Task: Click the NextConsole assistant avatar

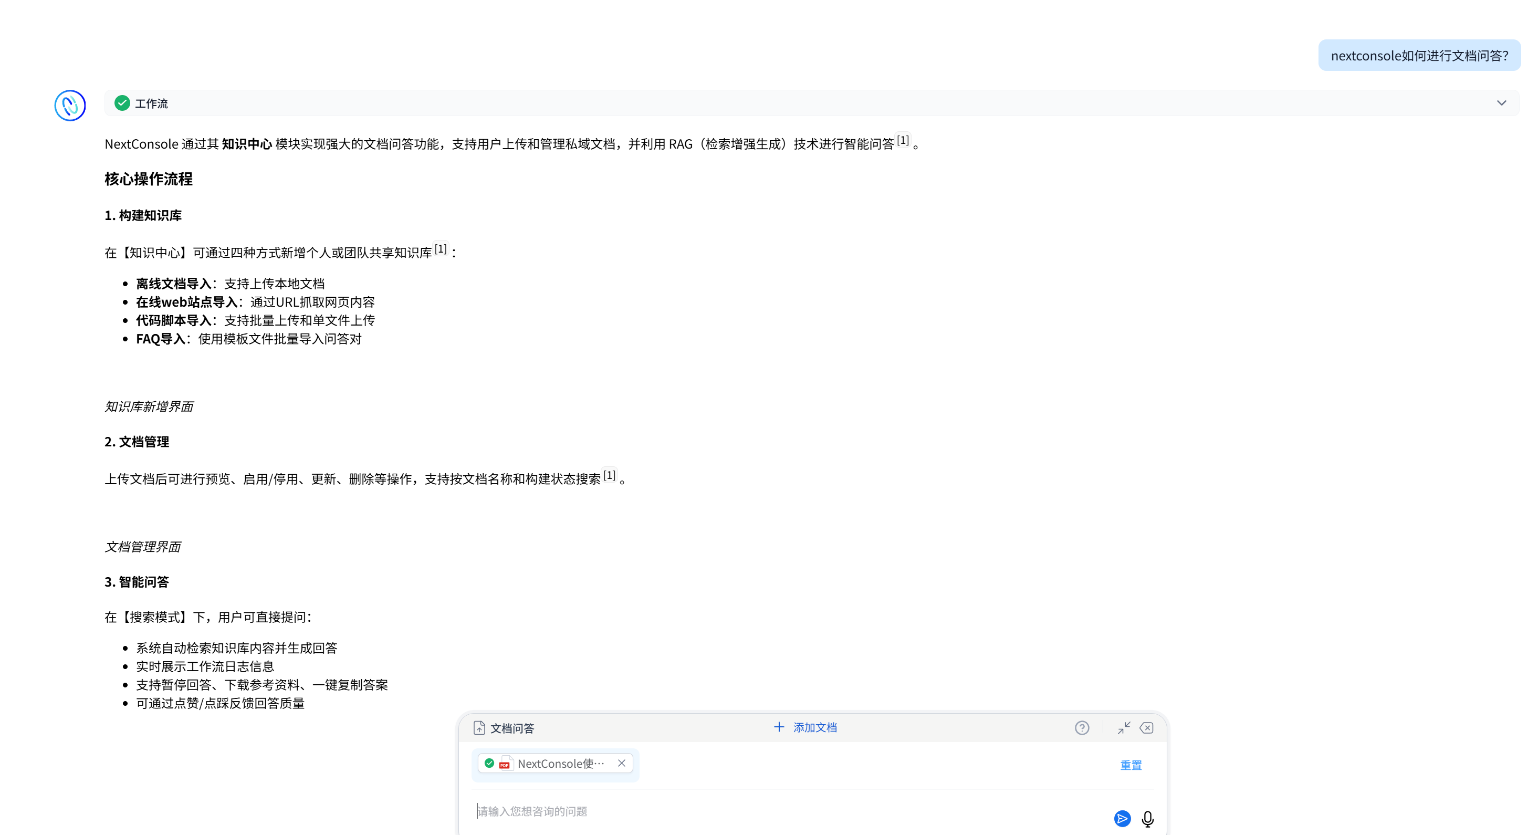Action: (x=70, y=106)
